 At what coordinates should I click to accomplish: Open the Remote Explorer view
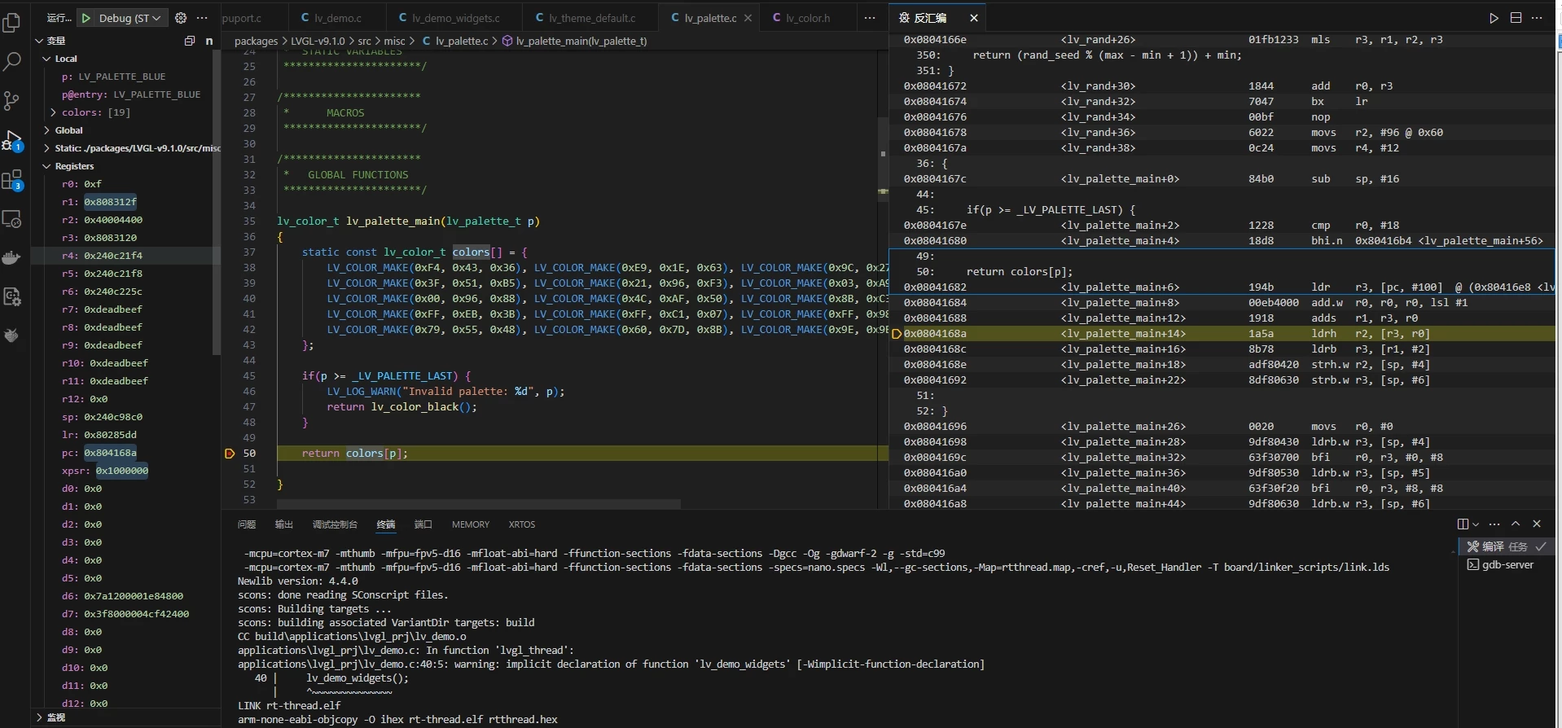pyautogui.click(x=12, y=219)
